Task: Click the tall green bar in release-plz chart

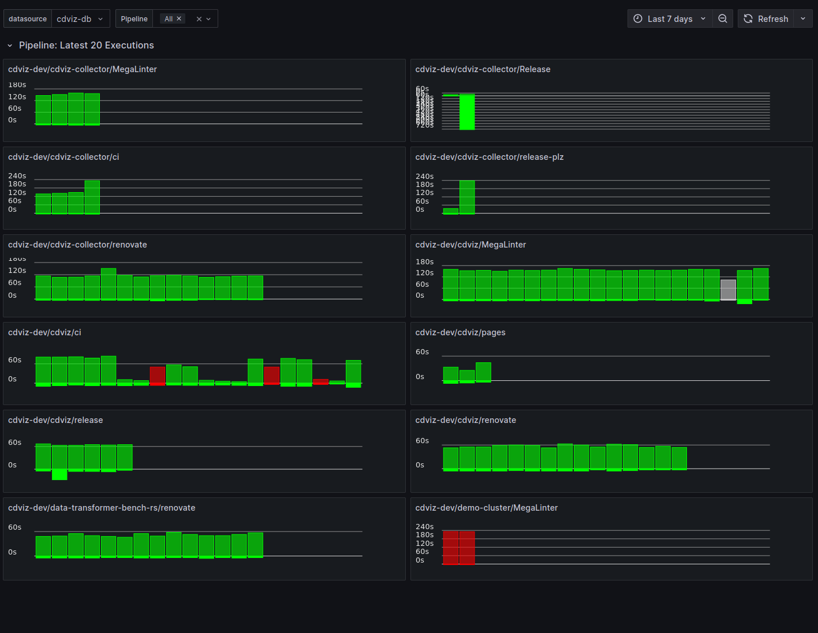Action: (466, 196)
